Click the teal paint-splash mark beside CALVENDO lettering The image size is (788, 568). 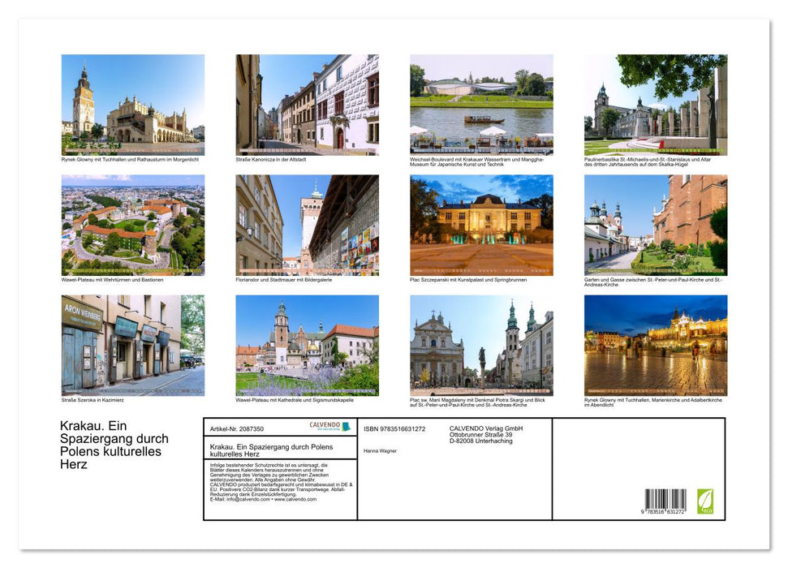coord(347,427)
